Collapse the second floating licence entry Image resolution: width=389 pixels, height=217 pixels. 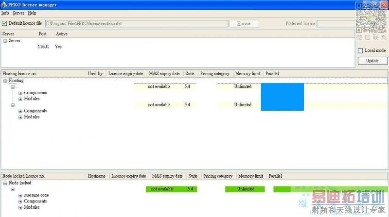point(13,105)
